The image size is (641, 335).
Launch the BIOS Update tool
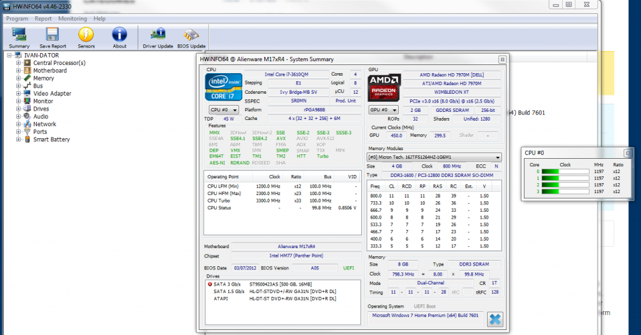[x=192, y=35]
